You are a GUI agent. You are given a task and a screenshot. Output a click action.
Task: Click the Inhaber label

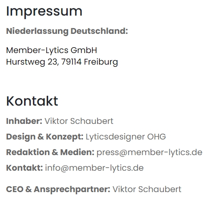tap(24, 121)
